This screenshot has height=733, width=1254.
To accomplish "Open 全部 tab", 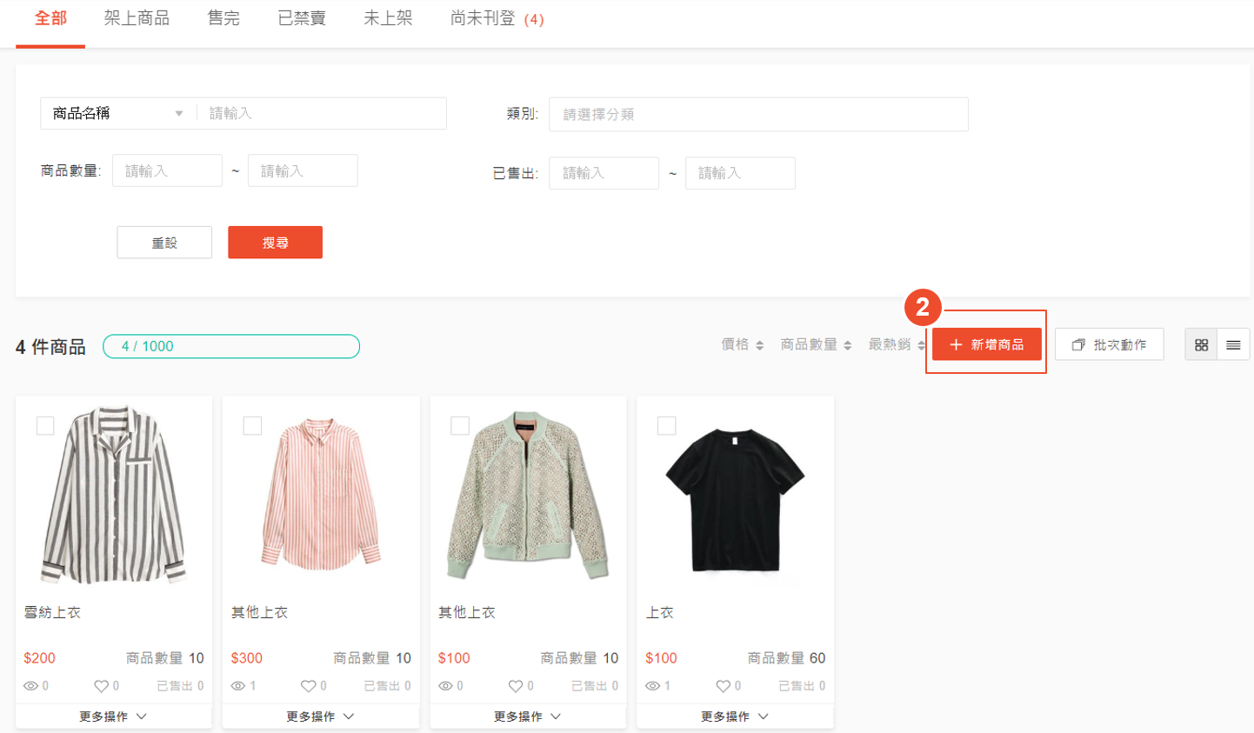I will point(50,18).
